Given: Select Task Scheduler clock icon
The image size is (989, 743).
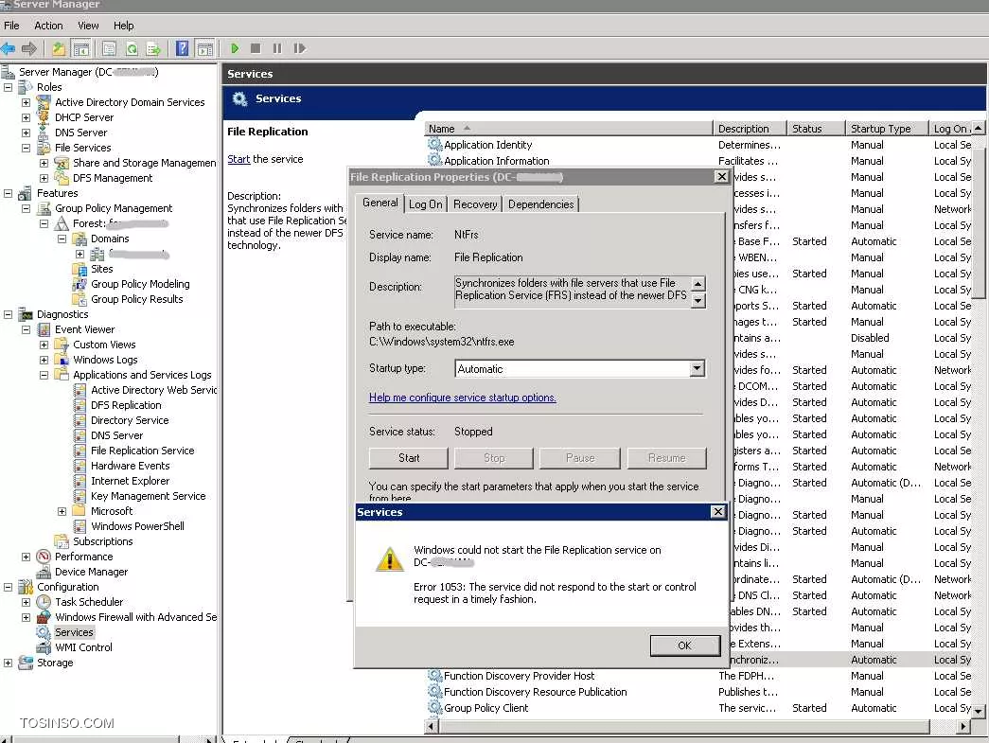Looking at the screenshot, I should click(44, 602).
